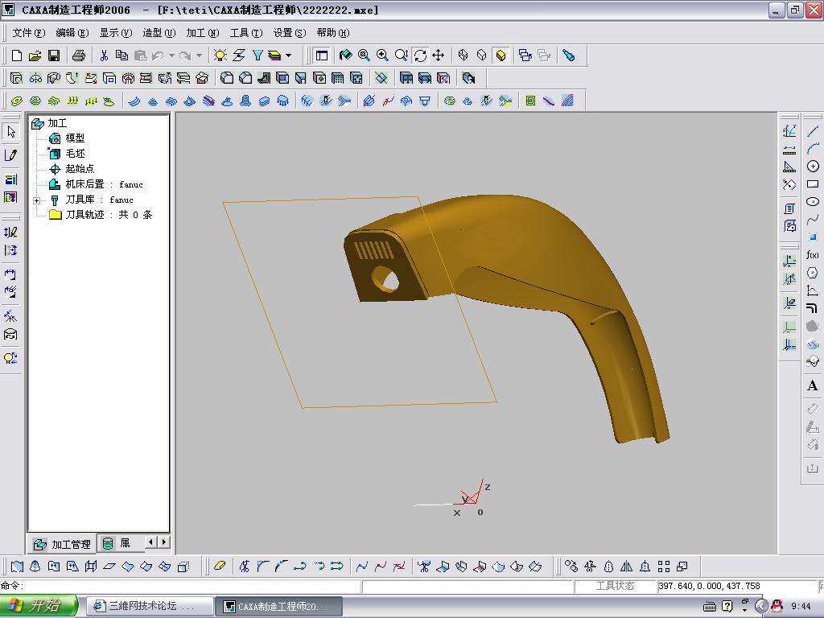This screenshot has height=618, width=824.
Task: Click the f(x) formula curve tool
Action: [813, 255]
